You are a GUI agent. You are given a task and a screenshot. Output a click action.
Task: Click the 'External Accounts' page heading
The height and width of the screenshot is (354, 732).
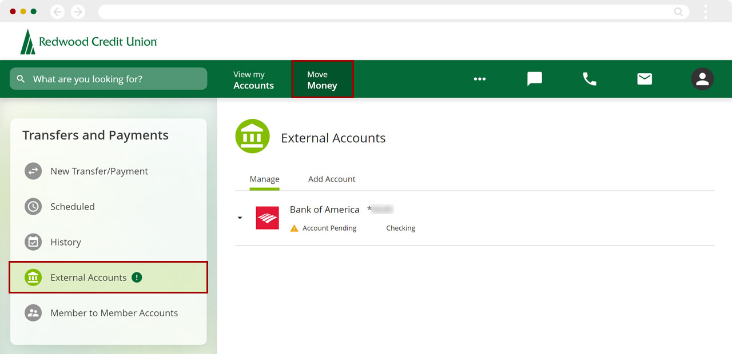tap(333, 138)
